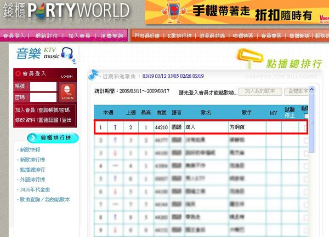Click the up arrow in the 壞人 row
This screenshot has width=329, height=237.
click(x=115, y=127)
